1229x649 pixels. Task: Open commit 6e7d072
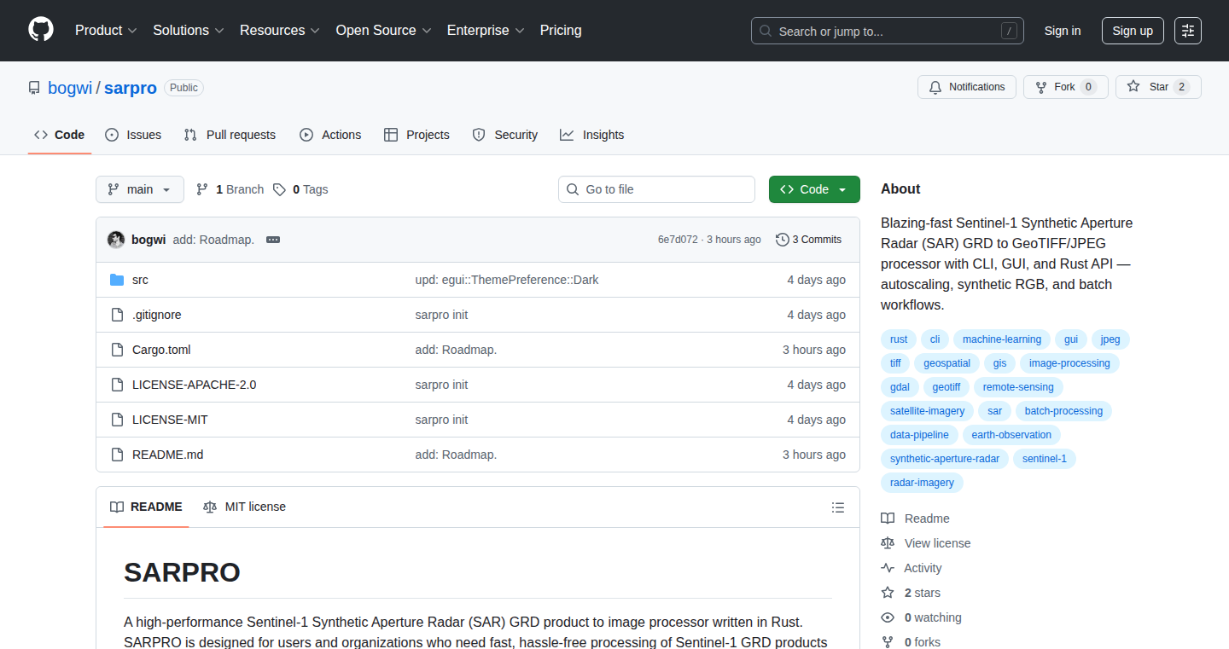[678, 240]
